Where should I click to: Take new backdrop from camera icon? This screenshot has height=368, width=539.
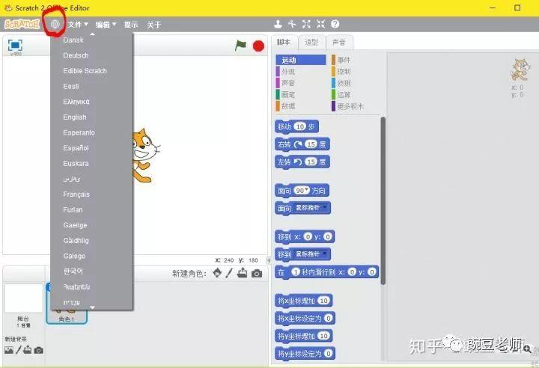(x=38, y=350)
